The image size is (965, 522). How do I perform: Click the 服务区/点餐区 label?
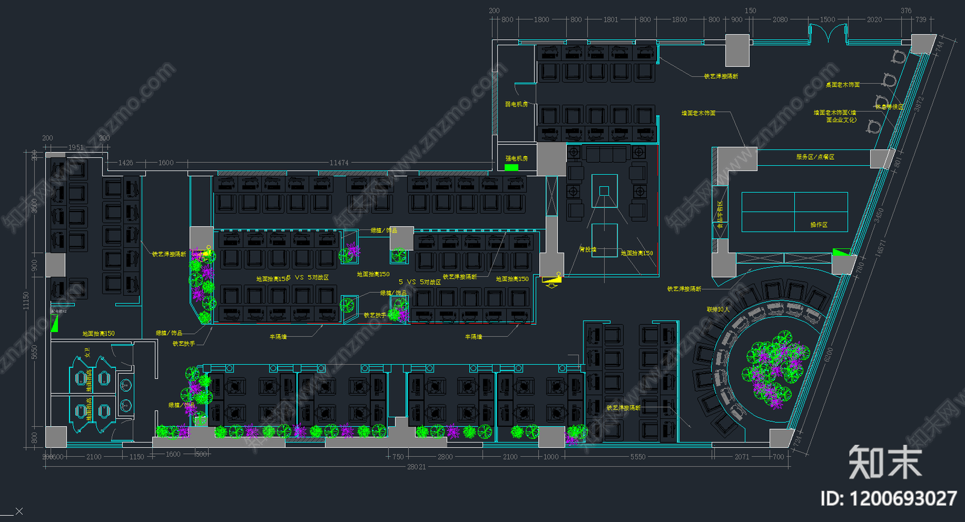pos(815,157)
